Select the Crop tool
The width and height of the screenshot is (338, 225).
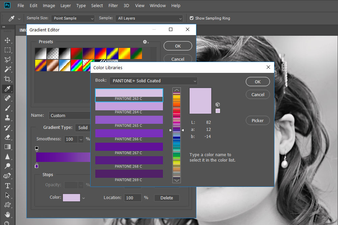point(7,79)
